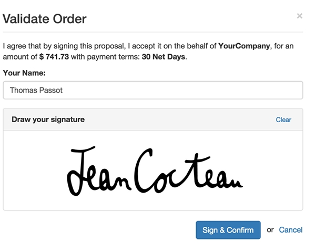Clear the drawn signature
Image resolution: width=315 pixels, height=251 pixels.
[283, 119]
